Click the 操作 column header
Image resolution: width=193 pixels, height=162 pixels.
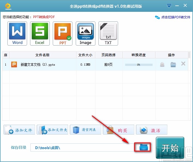pyautogui.click(x=171, y=55)
